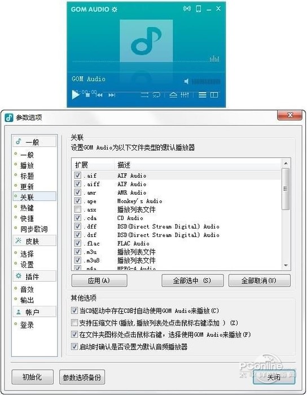Uncheck the .flac file association
The height and width of the screenshot is (395, 307).
click(x=77, y=243)
